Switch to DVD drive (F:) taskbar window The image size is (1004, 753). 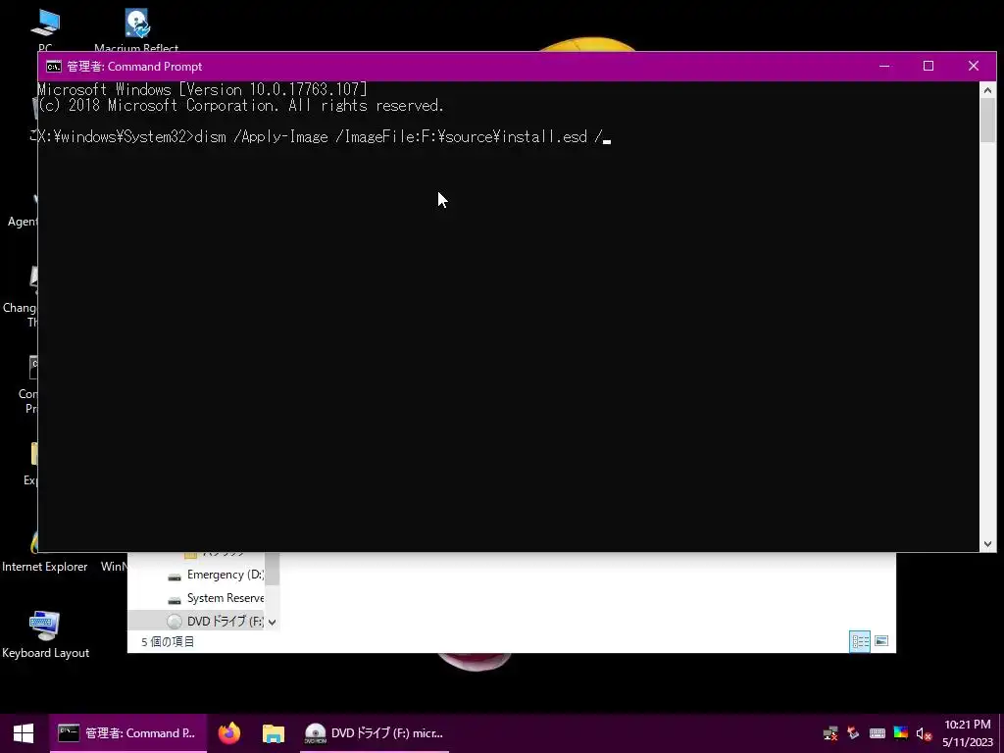point(375,733)
